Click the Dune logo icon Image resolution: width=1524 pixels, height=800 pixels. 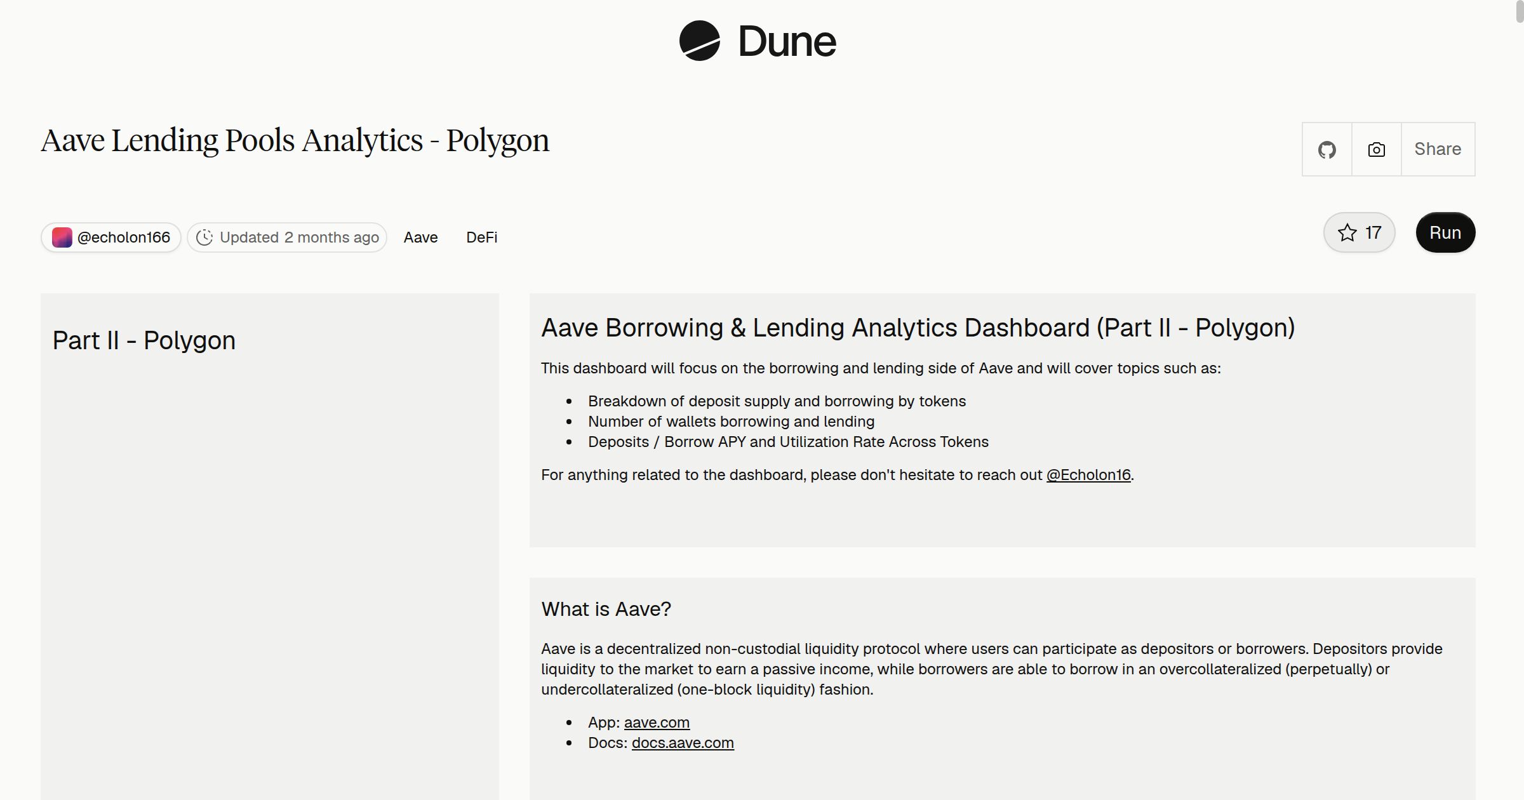[x=699, y=41]
